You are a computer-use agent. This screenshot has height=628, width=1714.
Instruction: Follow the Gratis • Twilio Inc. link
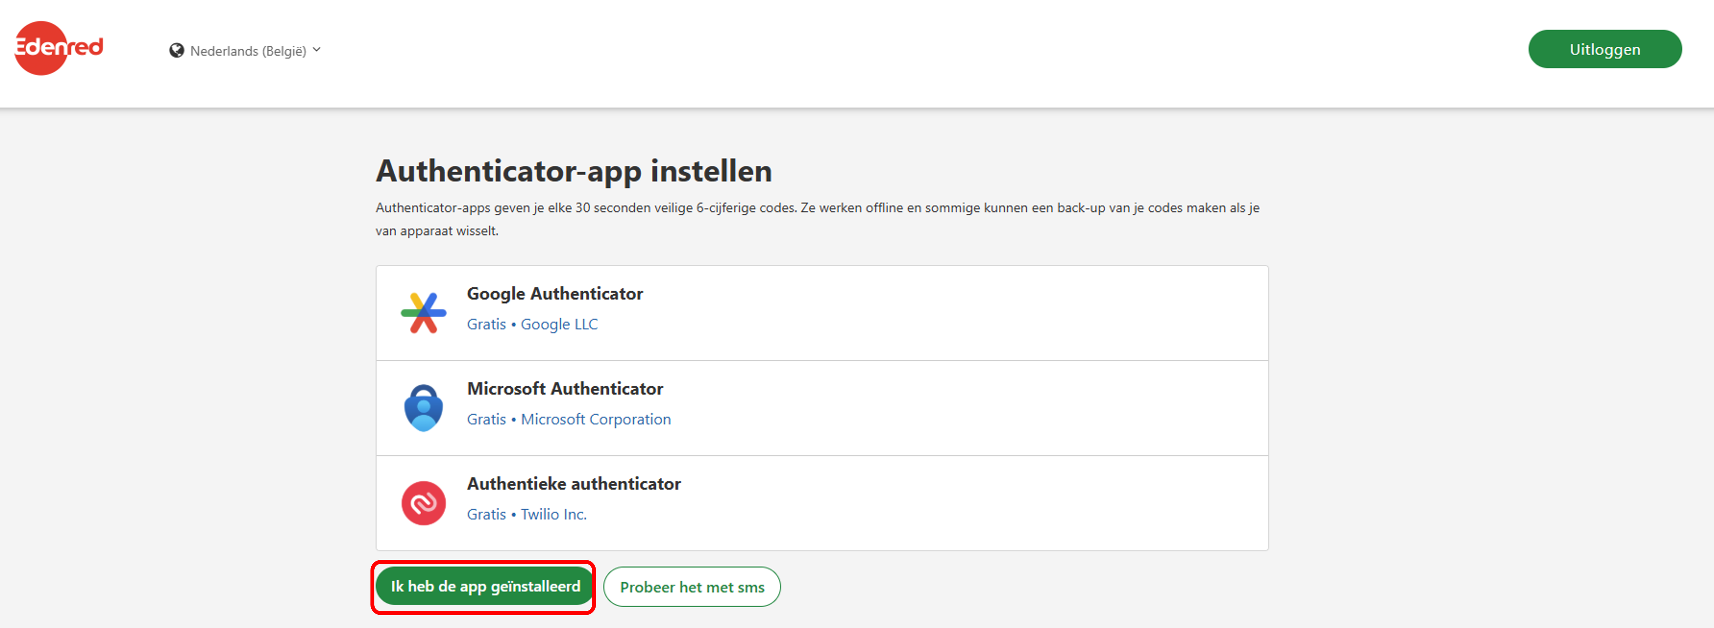[526, 514]
